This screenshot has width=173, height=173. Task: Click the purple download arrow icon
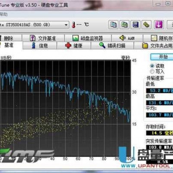click(159, 25)
